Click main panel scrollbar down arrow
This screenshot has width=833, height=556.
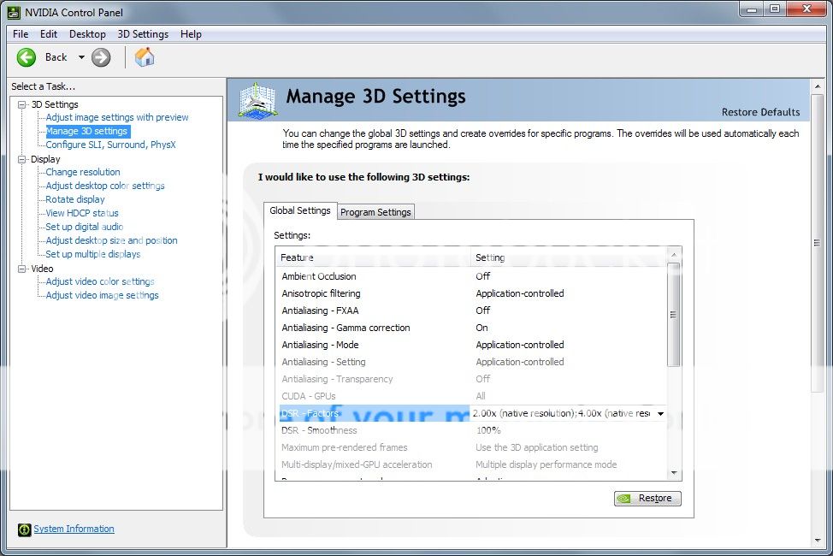pos(818,541)
